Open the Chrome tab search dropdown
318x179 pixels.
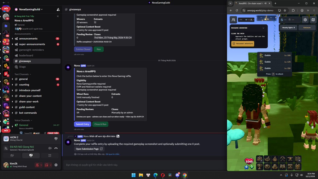[x=230, y=3]
